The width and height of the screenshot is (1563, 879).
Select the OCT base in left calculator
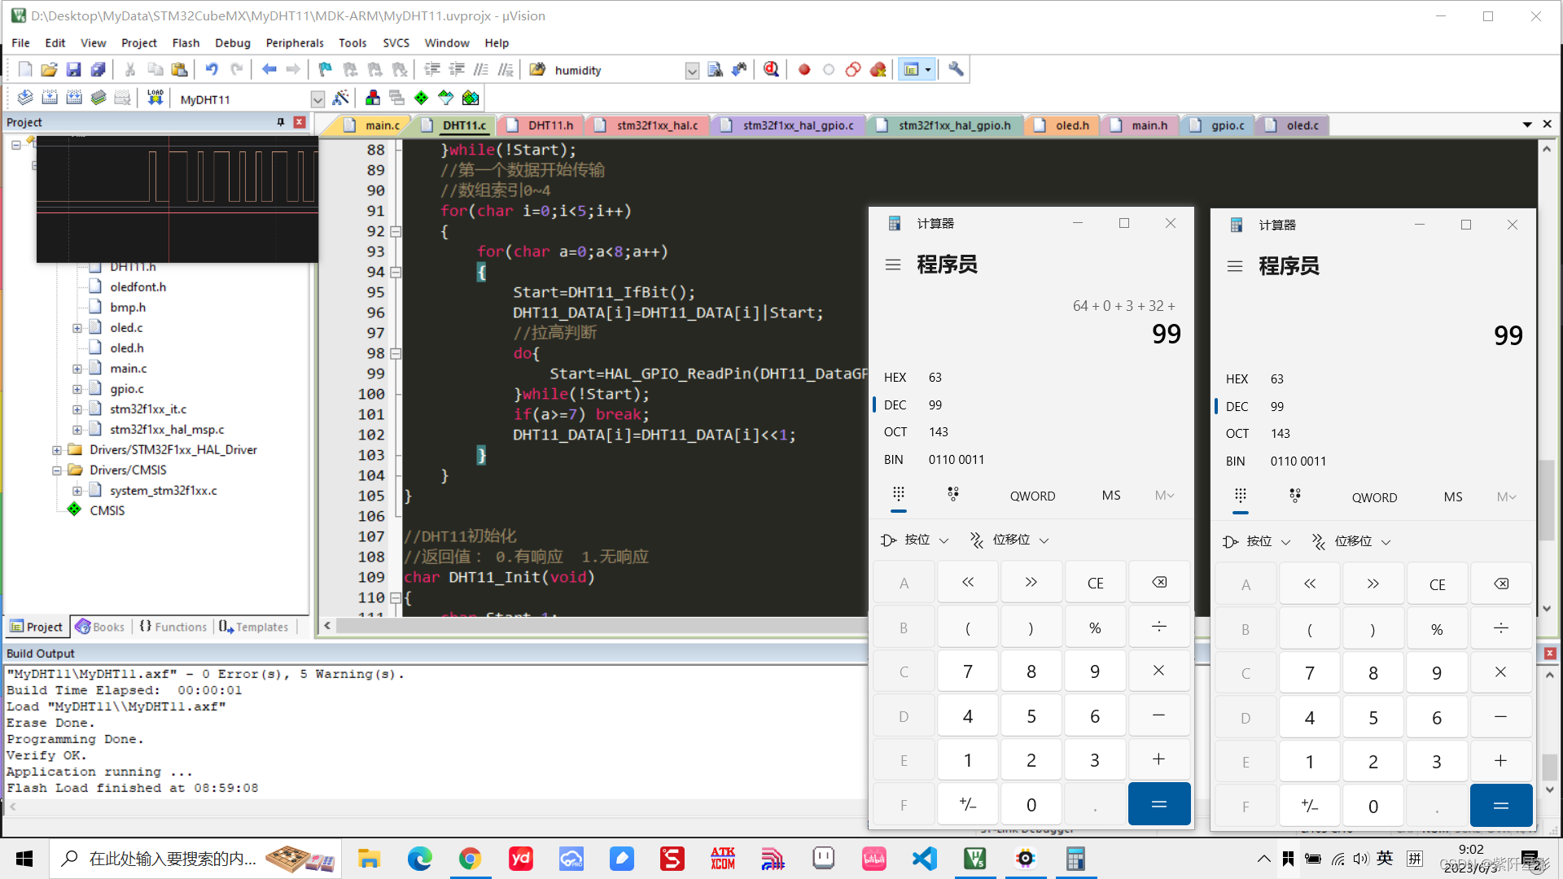click(1031, 432)
